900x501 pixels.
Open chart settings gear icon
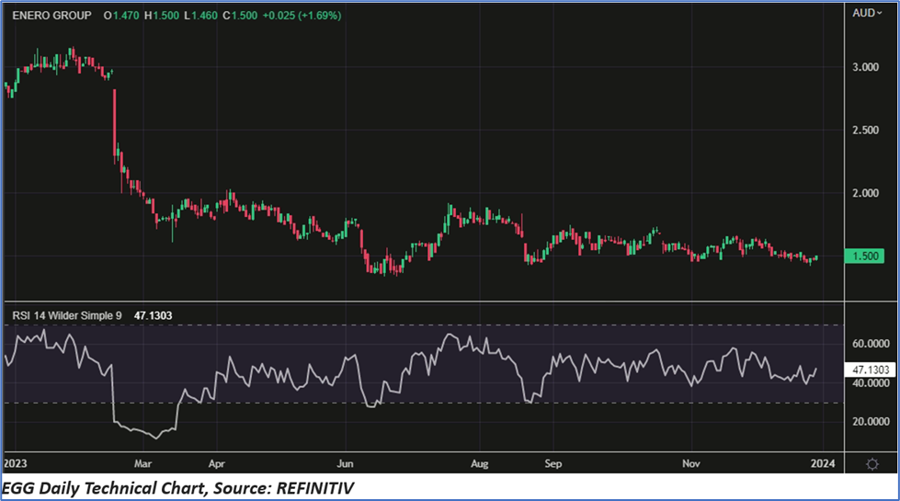[x=872, y=463]
